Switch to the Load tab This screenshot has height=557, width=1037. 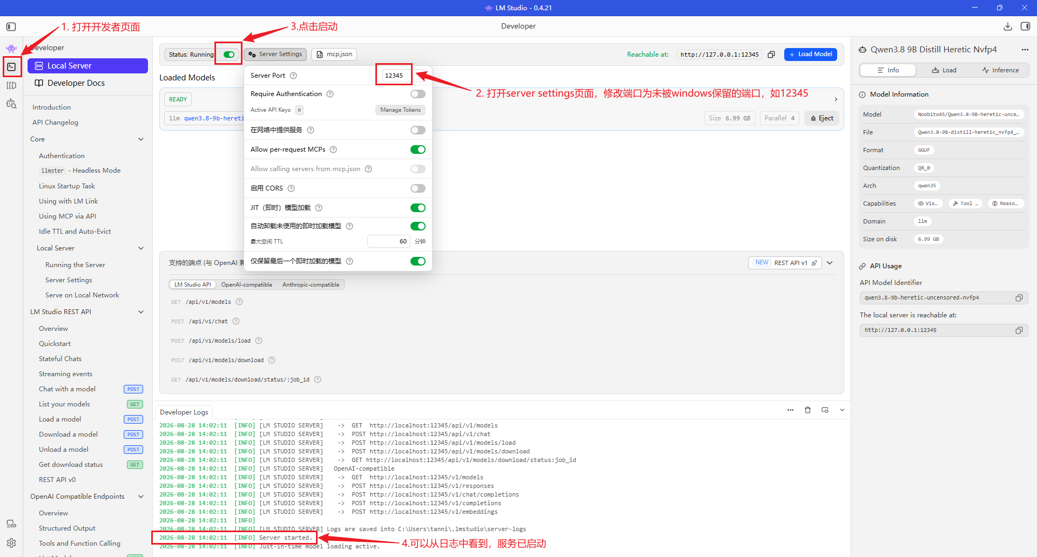pyautogui.click(x=944, y=70)
